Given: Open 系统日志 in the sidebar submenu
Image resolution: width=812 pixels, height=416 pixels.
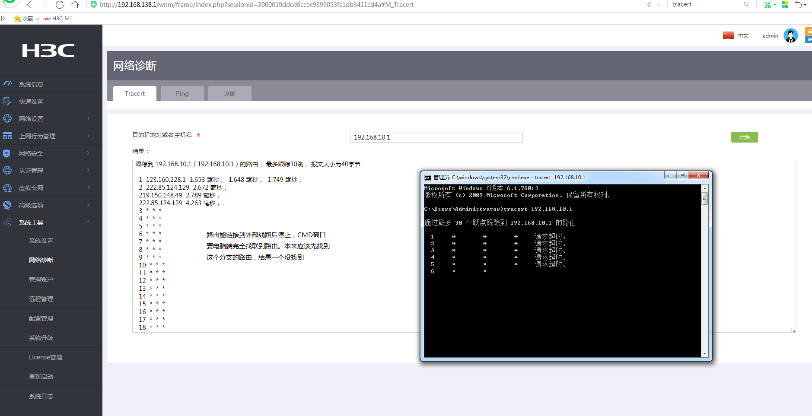Looking at the screenshot, I should click(x=41, y=396).
